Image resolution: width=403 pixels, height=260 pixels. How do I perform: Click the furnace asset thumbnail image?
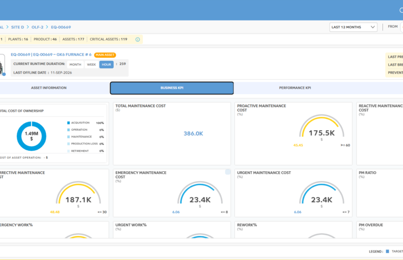[2, 65]
